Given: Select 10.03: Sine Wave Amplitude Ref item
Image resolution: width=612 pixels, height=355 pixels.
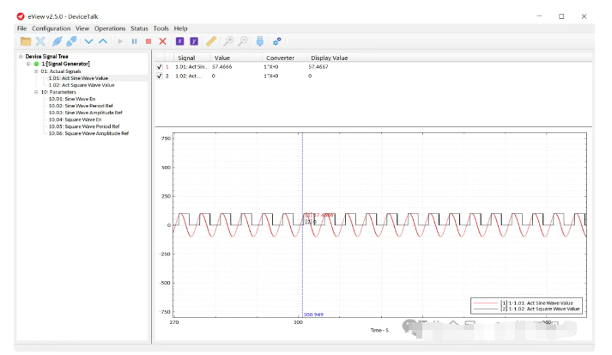Looking at the screenshot, I should [x=86, y=113].
